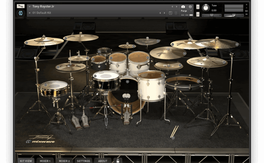
Task: Open the far-left crash cymbal marker
Action: [x=27, y=43]
